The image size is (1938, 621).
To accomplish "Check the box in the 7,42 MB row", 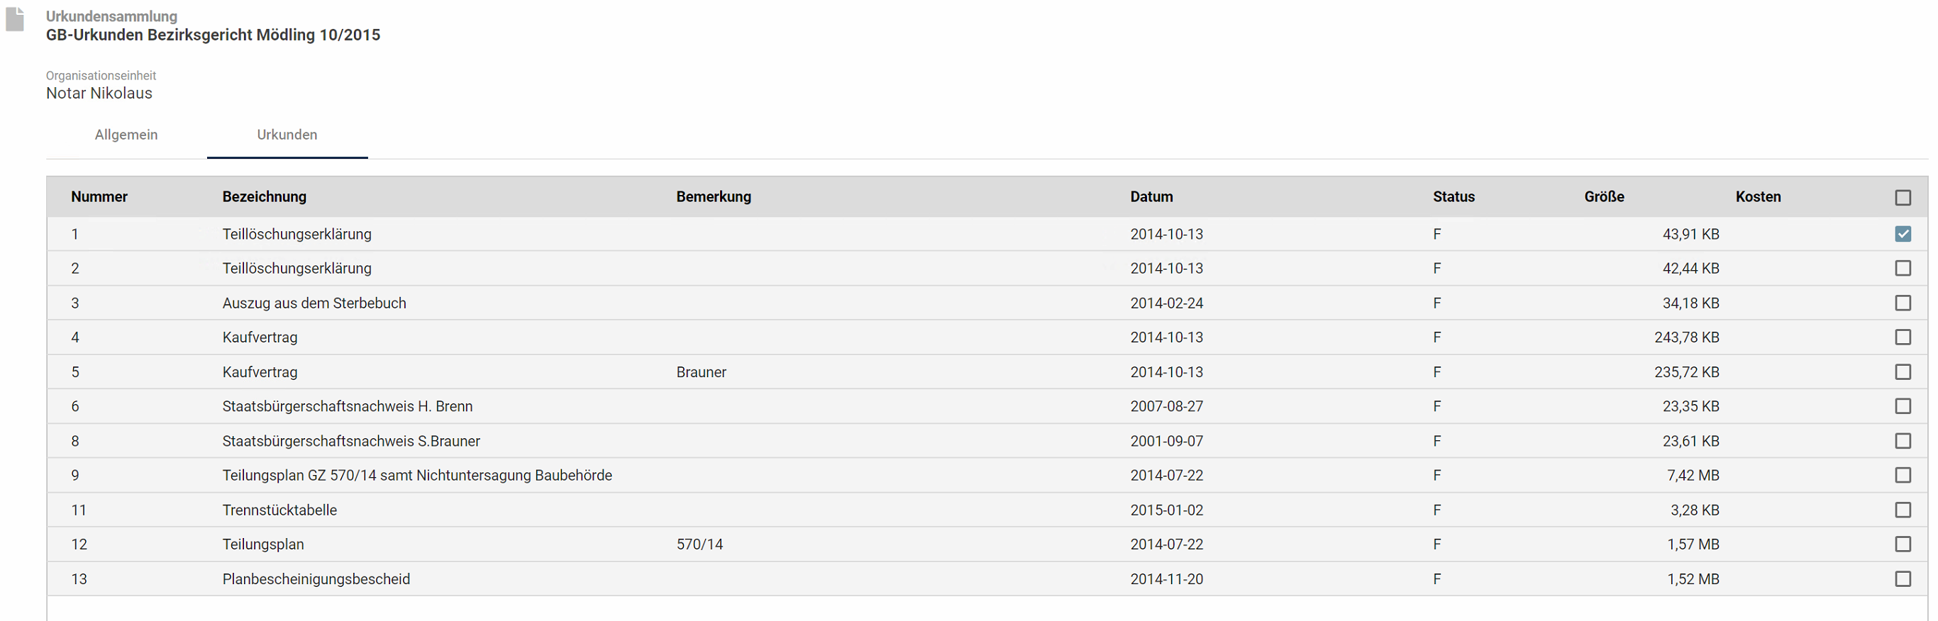I will pyautogui.click(x=1903, y=475).
